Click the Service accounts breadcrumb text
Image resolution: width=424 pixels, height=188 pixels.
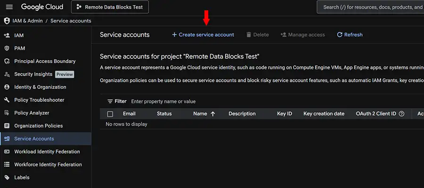pyautogui.click(x=71, y=21)
